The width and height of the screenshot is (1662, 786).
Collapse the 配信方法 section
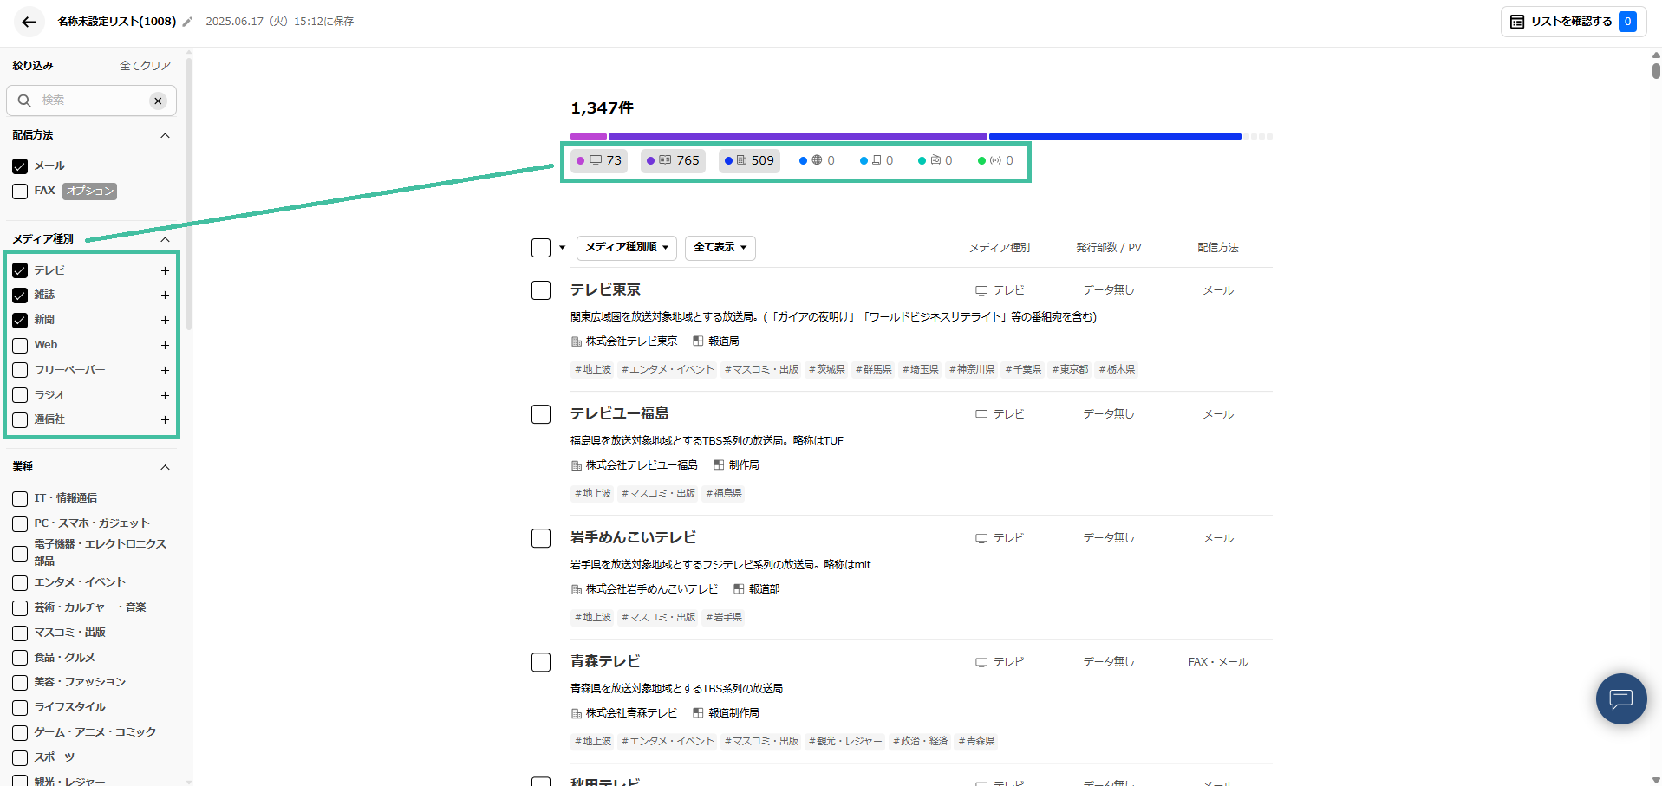pos(165,135)
